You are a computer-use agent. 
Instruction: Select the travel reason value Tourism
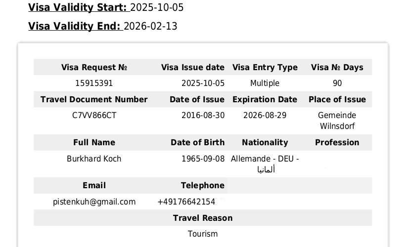click(203, 234)
